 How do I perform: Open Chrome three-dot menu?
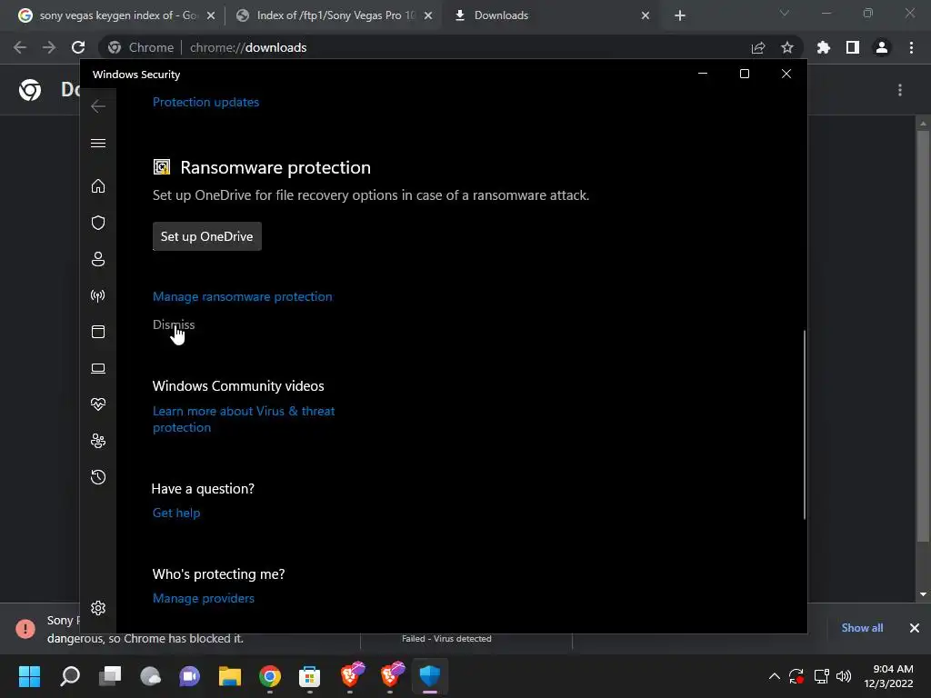[911, 47]
